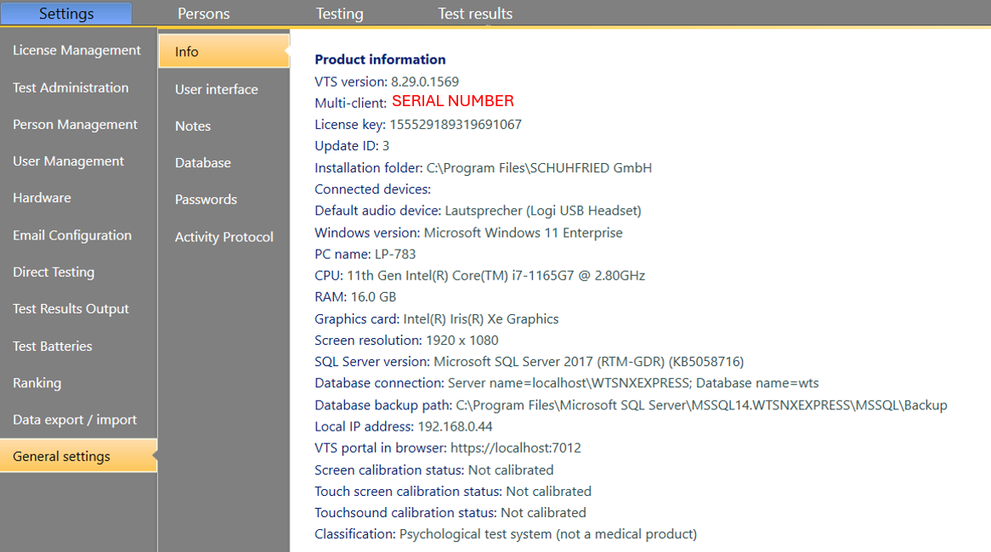Open Database settings submenu
The image size is (991, 552).
click(x=203, y=163)
